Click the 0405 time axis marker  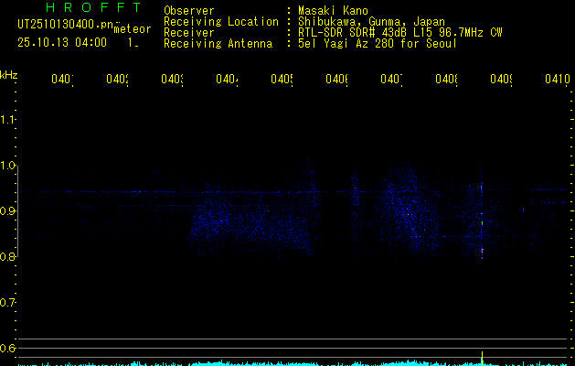click(x=282, y=79)
